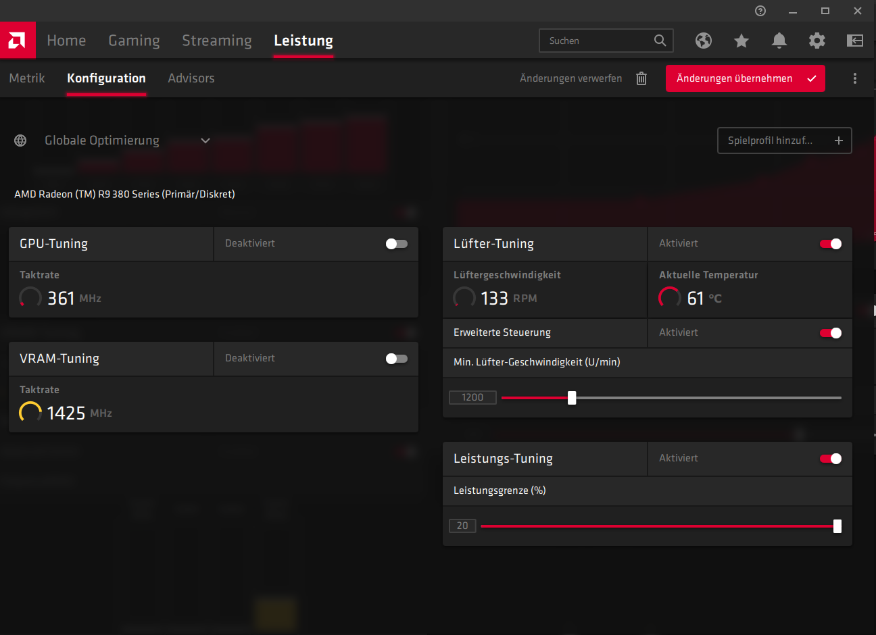The image size is (876, 635).
Task: Disable the Lüfter-Tuning toggle
Action: 831,244
